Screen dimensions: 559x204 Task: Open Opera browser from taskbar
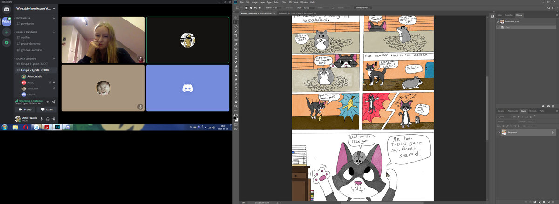[26, 127]
